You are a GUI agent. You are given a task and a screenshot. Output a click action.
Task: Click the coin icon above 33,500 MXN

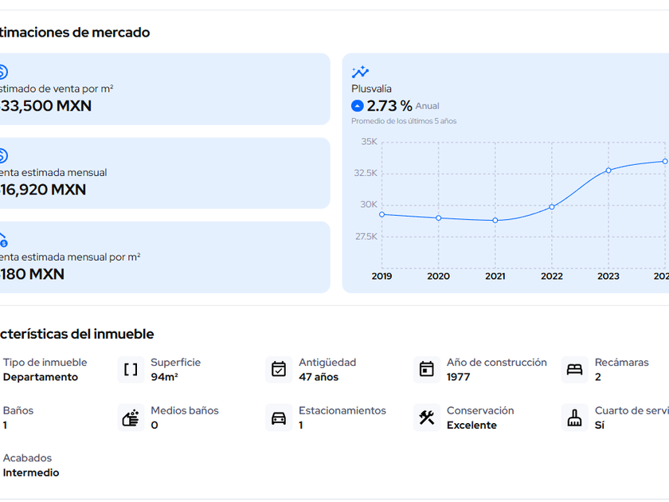coord(2,72)
